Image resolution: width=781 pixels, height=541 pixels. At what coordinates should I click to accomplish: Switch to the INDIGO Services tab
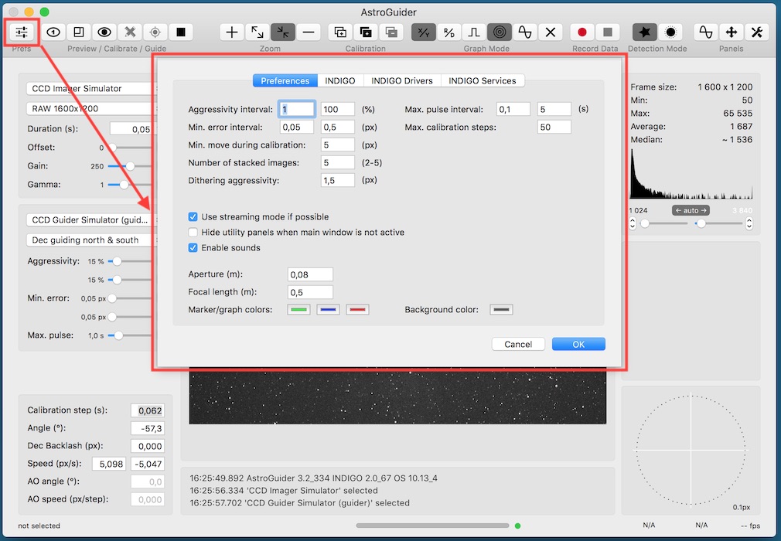click(x=483, y=80)
